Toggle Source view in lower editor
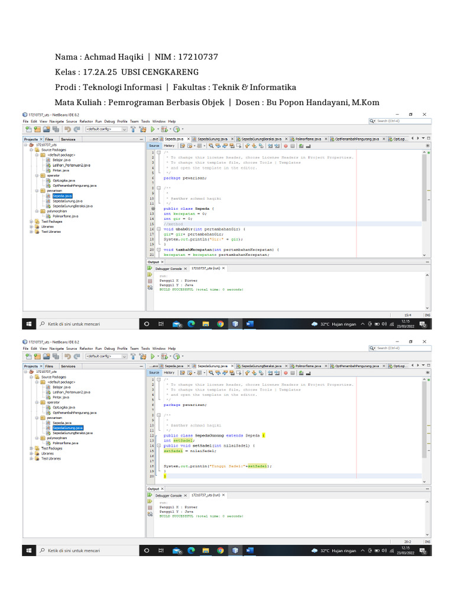The image size is (454, 605). point(154,373)
